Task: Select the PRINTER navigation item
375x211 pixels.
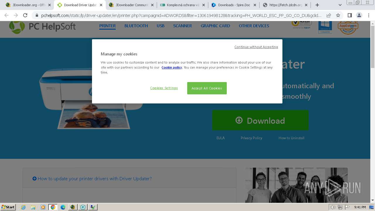Action: click(x=108, y=26)
